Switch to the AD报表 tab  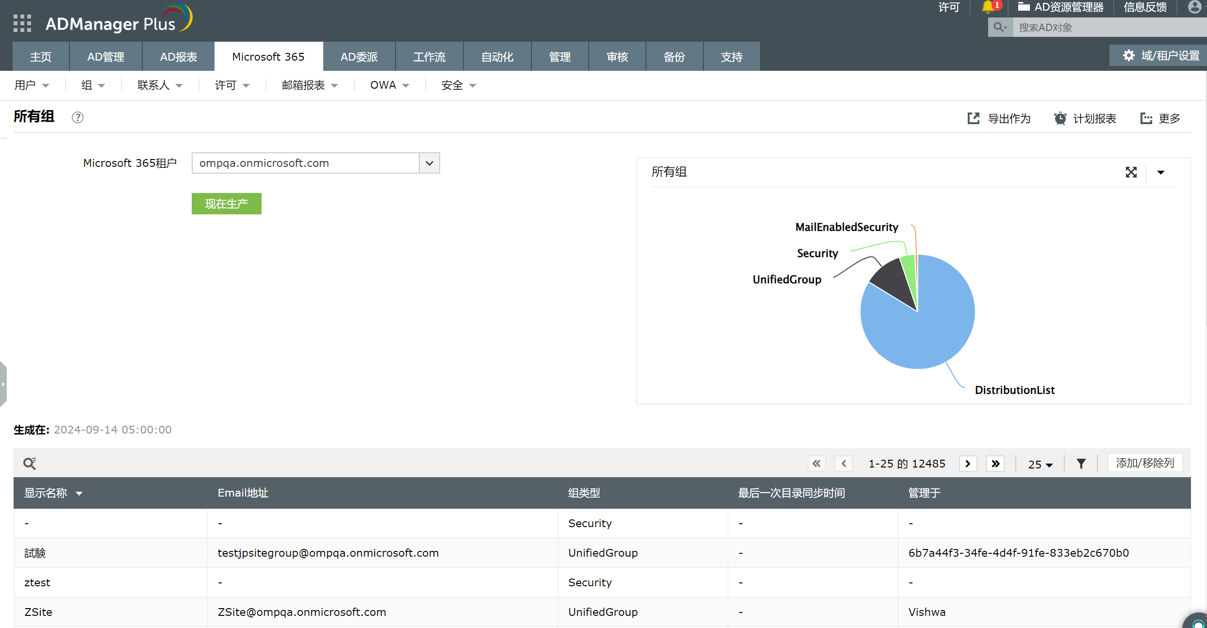(178, 57)
